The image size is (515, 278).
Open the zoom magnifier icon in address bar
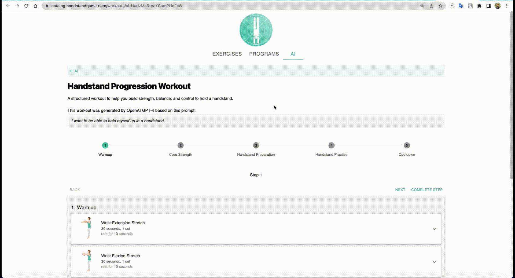point(422,6)
